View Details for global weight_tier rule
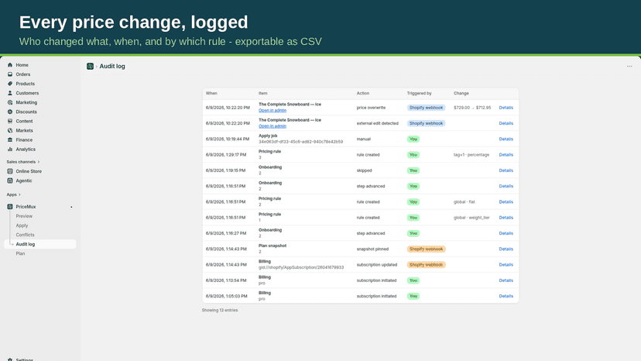The width and height of the screenshot is (641, 361). 506,218
